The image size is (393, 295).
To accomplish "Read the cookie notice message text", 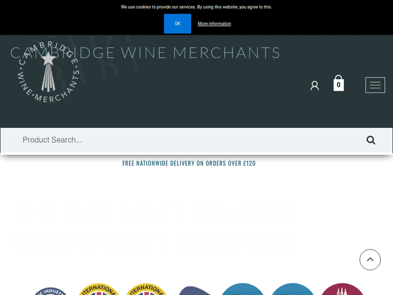I will pos(196,7).
